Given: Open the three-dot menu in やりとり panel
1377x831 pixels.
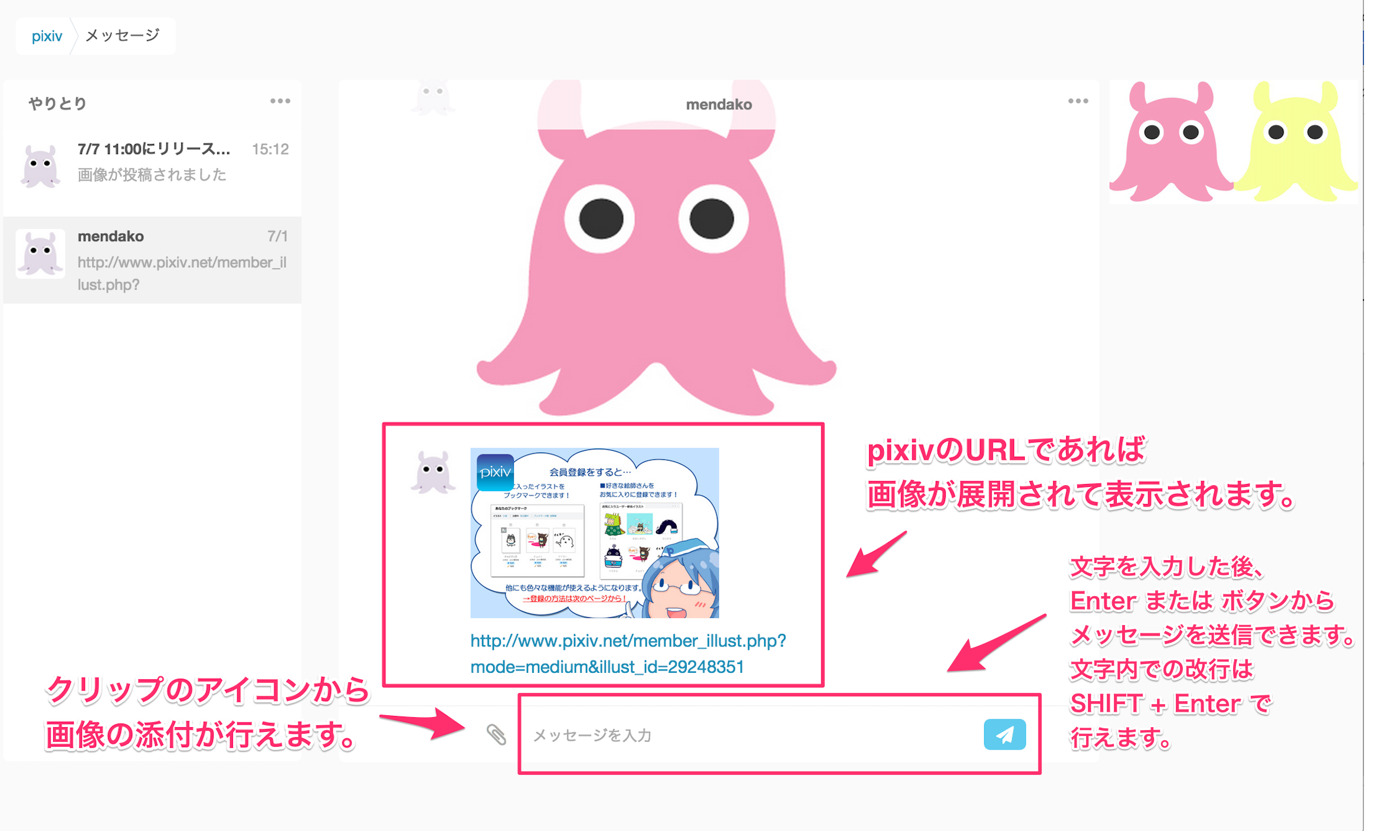Looking at the screenshot, I should pos(280,101).
